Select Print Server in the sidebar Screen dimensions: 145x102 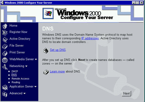pos(17,52)
